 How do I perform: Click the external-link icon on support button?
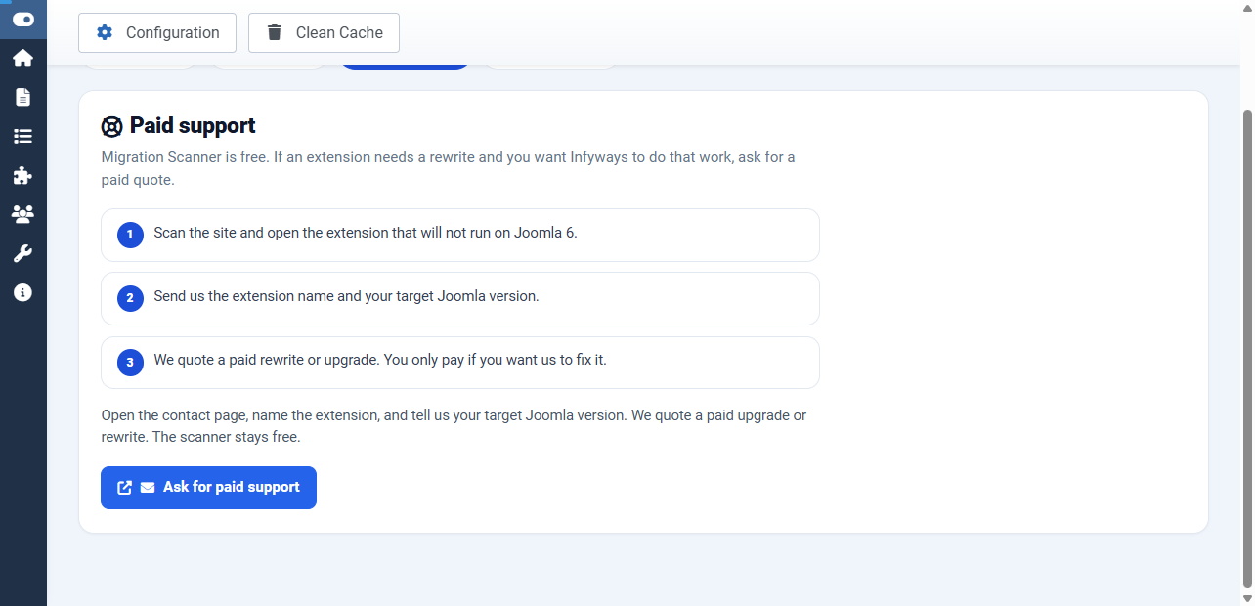(x=125, y=488)
